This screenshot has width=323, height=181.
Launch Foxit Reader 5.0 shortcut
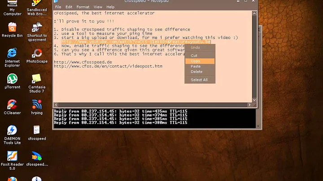coord(12,161)
